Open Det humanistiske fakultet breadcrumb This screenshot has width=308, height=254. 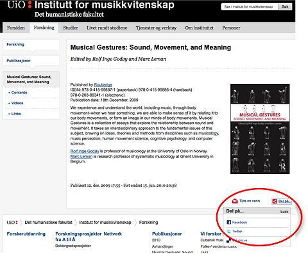[x=49, y=223]
